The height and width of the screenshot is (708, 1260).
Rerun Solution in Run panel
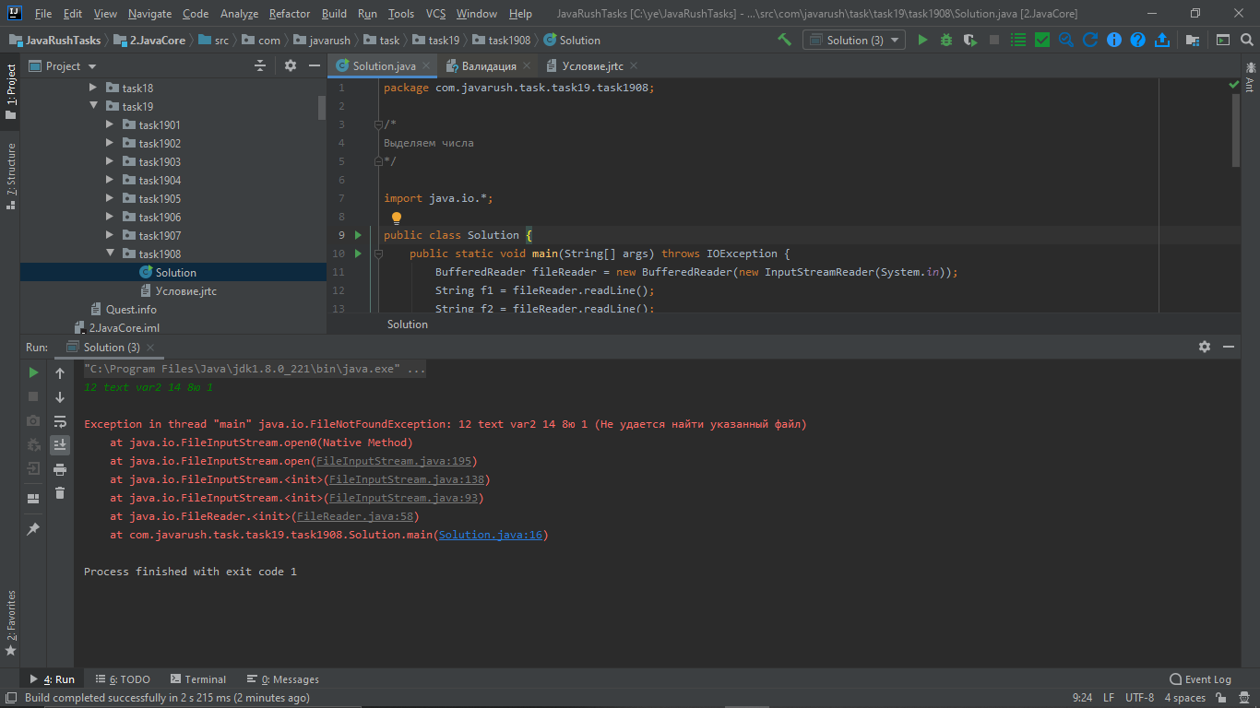tap(33, 372)
